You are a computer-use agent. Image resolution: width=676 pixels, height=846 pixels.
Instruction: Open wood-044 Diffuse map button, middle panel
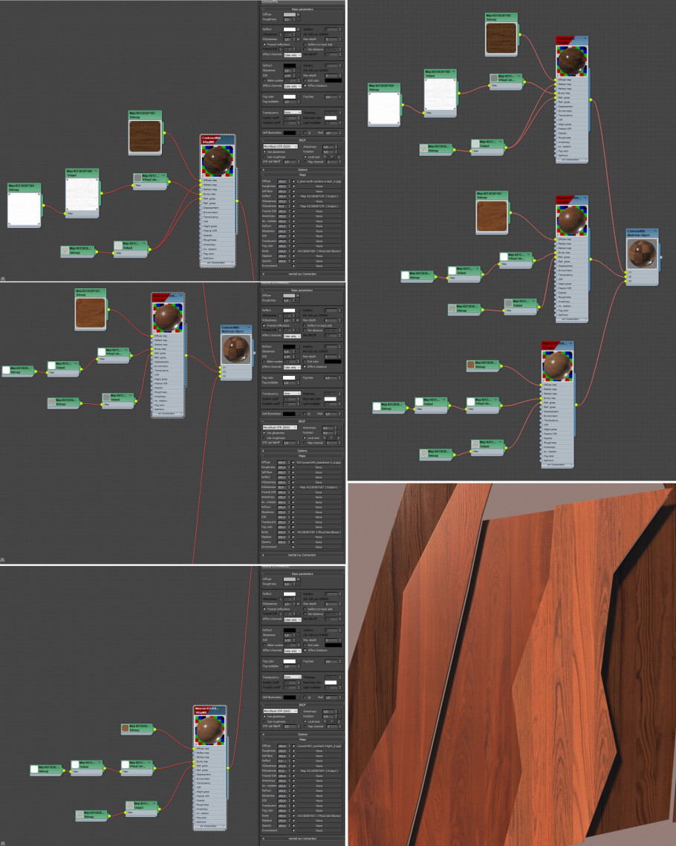point(319,463)
